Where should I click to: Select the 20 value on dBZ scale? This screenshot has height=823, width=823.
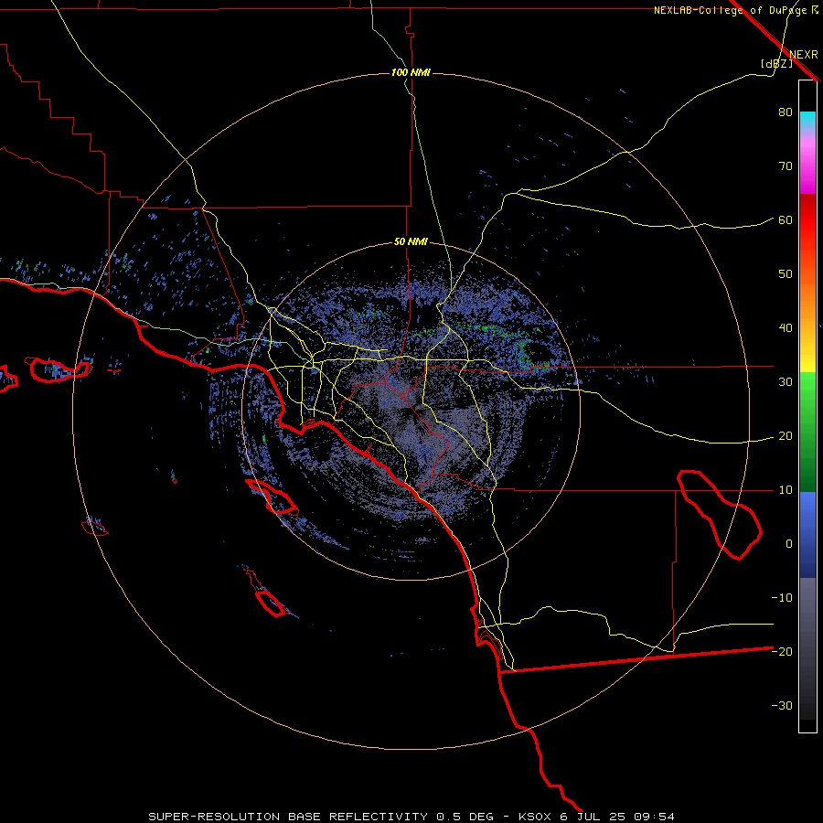tap(786, 436)
